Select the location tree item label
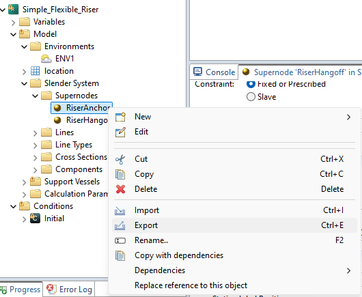 pyautogui.click(x=59, y=71)
